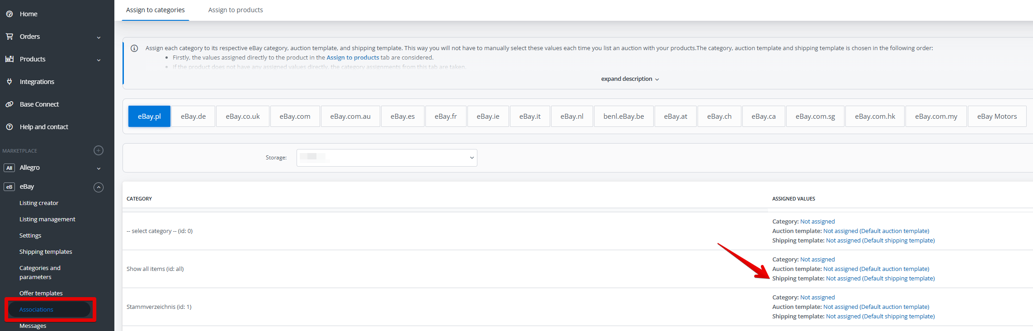Click the Allegro marketplace badge icon

coord(9,168)
